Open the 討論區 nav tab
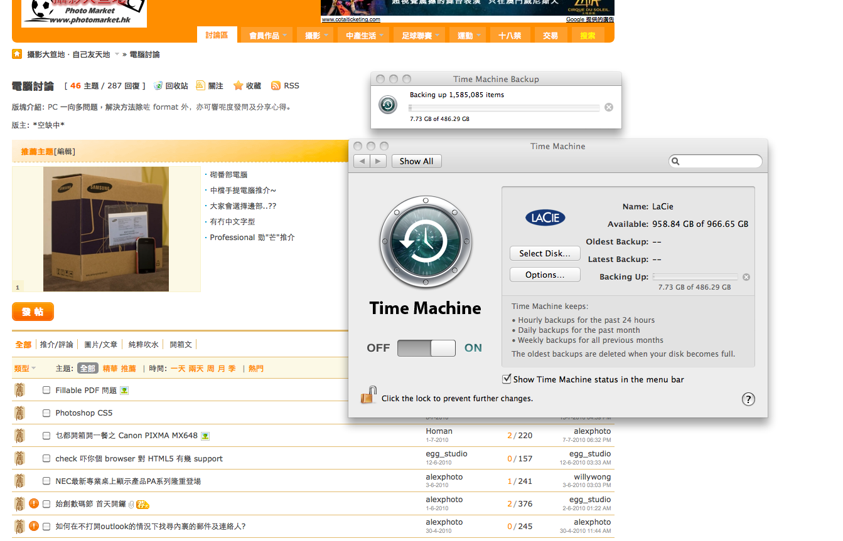The image size is (843, 541). (x=217, y=35)
